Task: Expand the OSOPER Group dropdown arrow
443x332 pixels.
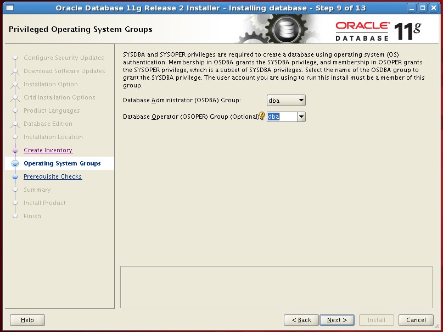Action: click(x=301, y=117)
